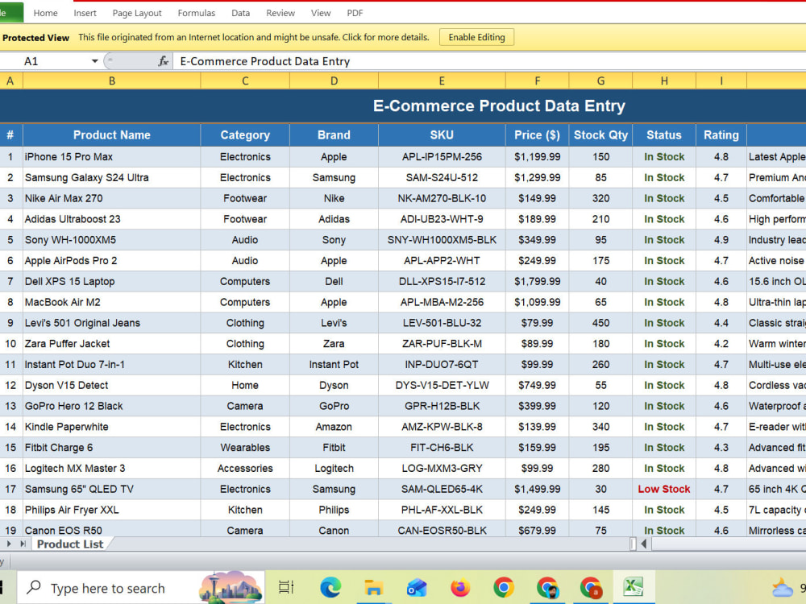Launch Microsoft Edge from the taskbar
Viewport: 806px width, 604px height.
pos(330,587)
